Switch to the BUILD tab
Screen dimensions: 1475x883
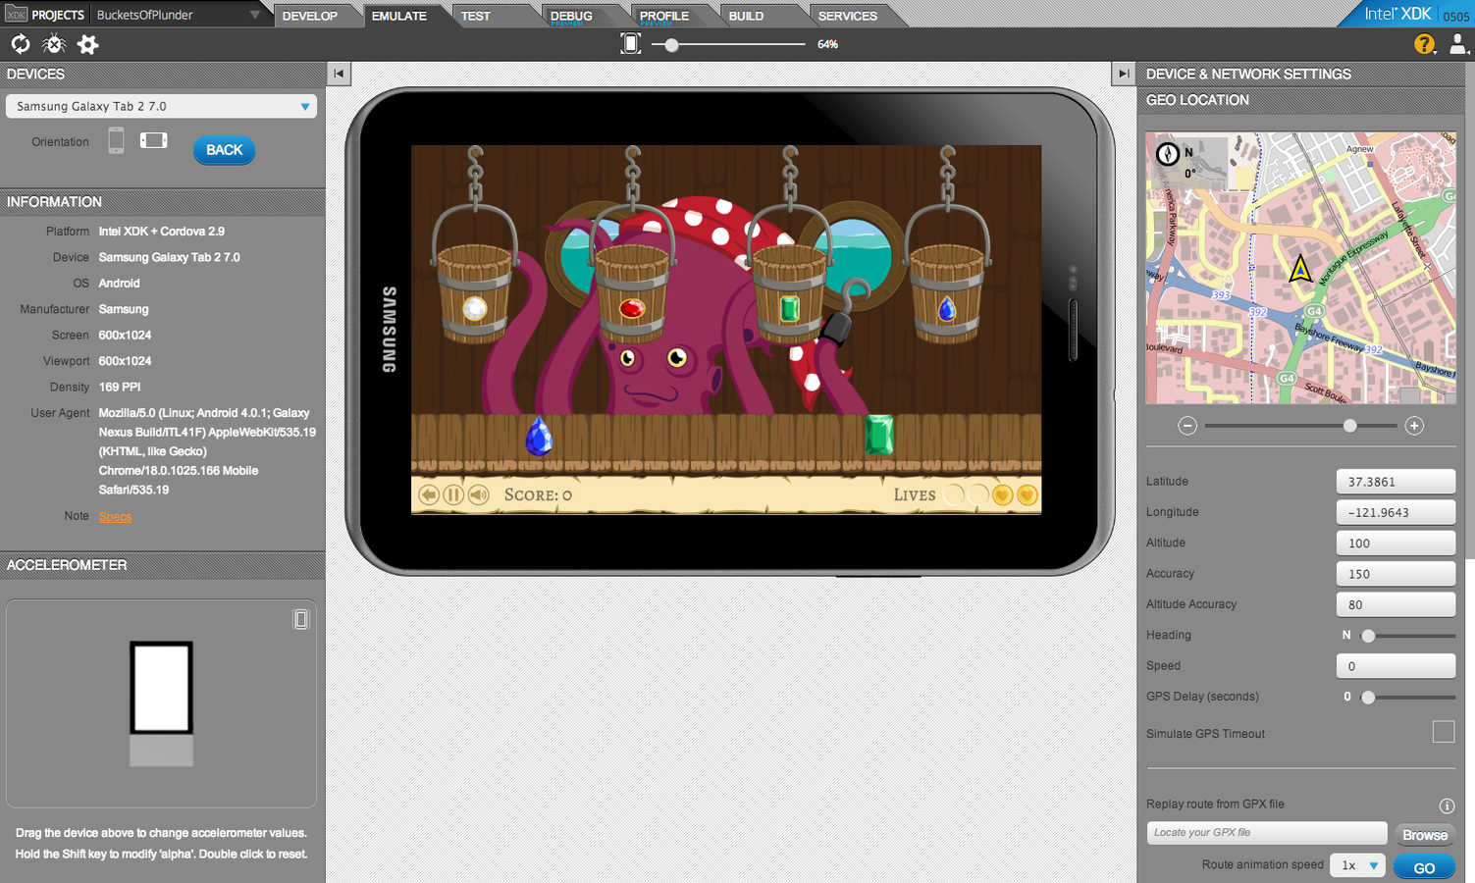tap(746, 16)
